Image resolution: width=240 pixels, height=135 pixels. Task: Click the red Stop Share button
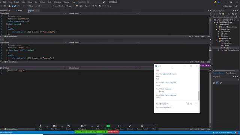click(113, 132)
